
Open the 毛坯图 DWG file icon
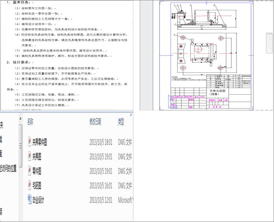[30, 185]
